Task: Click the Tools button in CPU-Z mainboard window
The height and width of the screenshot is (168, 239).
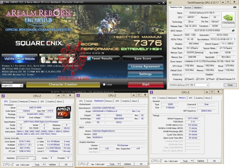Action: pyautogui.click(x=112, y=164)
